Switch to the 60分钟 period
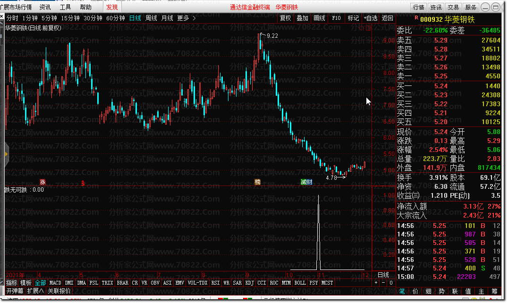This screenshot has height=303, width=508. (x=116, y=18)
